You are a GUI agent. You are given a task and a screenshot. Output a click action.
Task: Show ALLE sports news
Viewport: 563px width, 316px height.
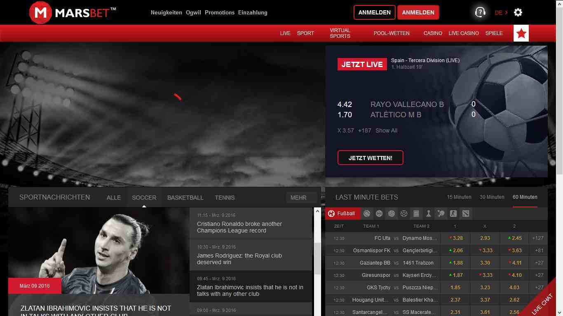pyautogui.click(x=114, y=197)
